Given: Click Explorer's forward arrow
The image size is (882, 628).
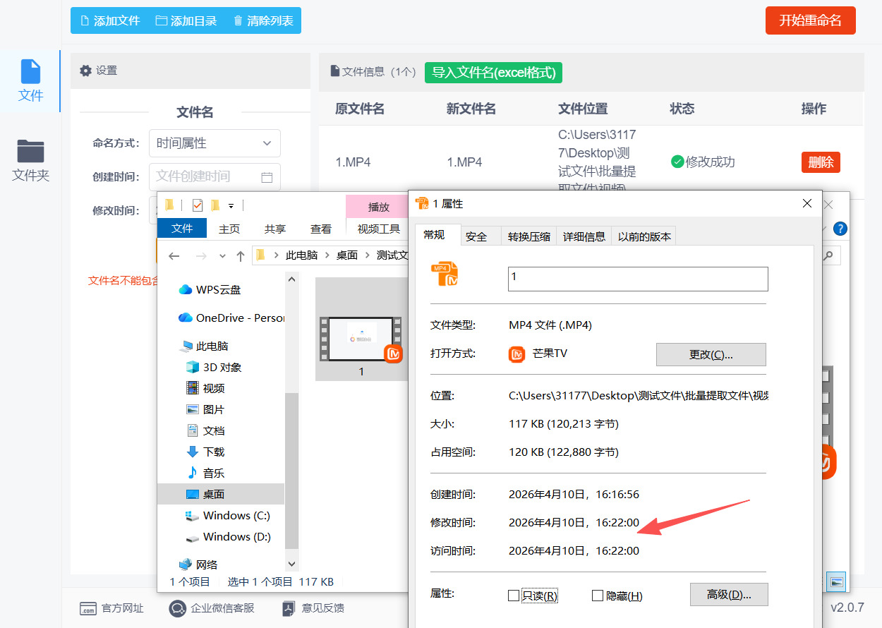Looking at the screenshot, I should tap(201, 255).
